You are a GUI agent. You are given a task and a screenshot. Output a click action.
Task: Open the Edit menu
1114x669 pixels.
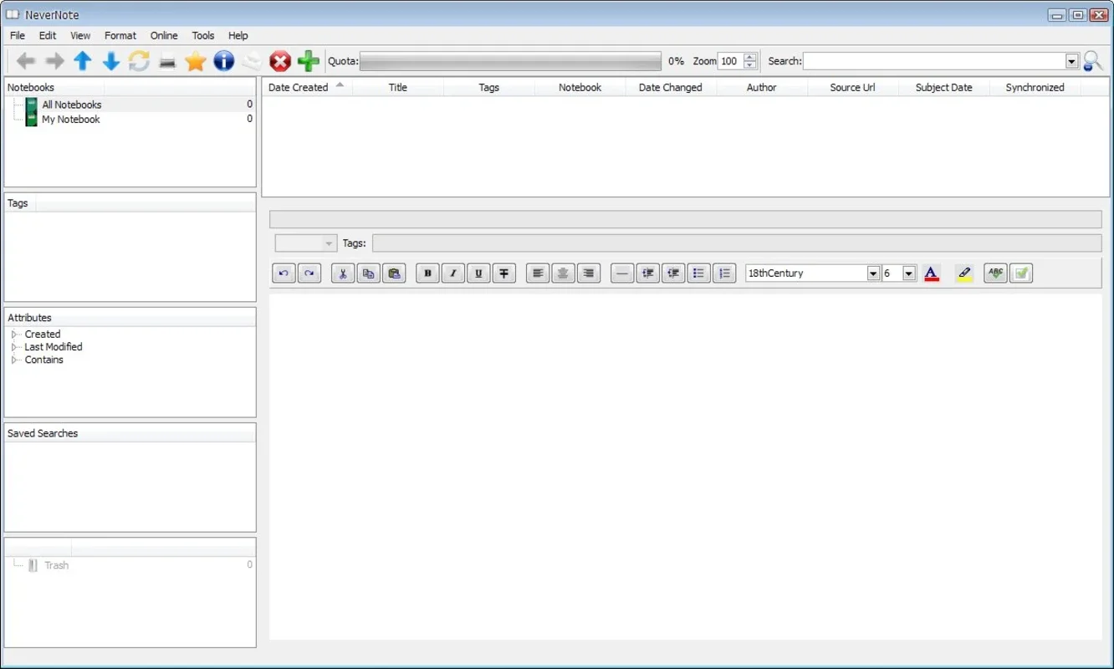tap(48, 36)
